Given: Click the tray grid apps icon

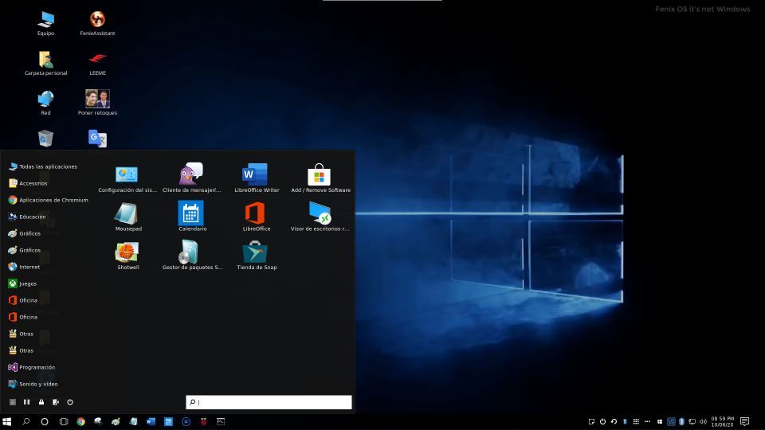Looking at the screenshot, I should [636, 422].
